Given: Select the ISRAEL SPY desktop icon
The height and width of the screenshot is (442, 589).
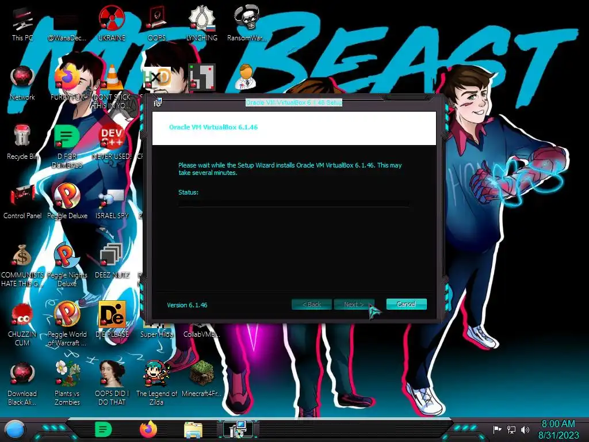Looking at the screenshot, I should click(112, 203).
